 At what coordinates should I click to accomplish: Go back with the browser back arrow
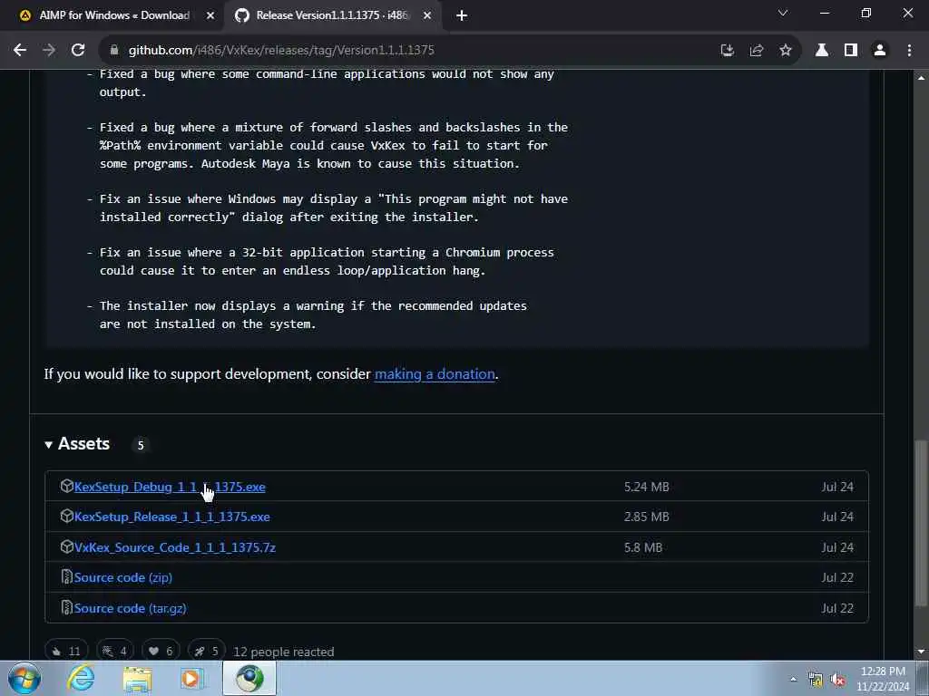pyautogui.click(x=20, y=51)
